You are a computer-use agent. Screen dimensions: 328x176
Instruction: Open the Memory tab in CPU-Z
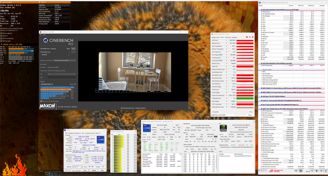pyautogui.click(x=78, y=133)
